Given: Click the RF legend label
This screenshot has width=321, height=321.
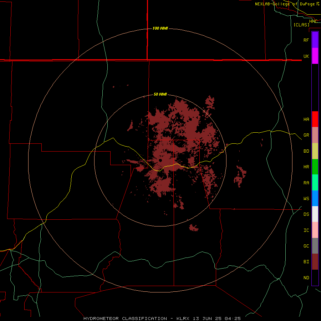Looking at the screenshot, I should pyautogui.click(x=306, y=40).
